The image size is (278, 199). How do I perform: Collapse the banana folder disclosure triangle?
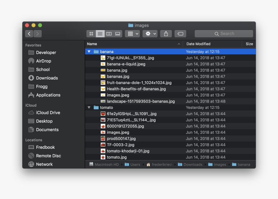(x=89, y=52)
